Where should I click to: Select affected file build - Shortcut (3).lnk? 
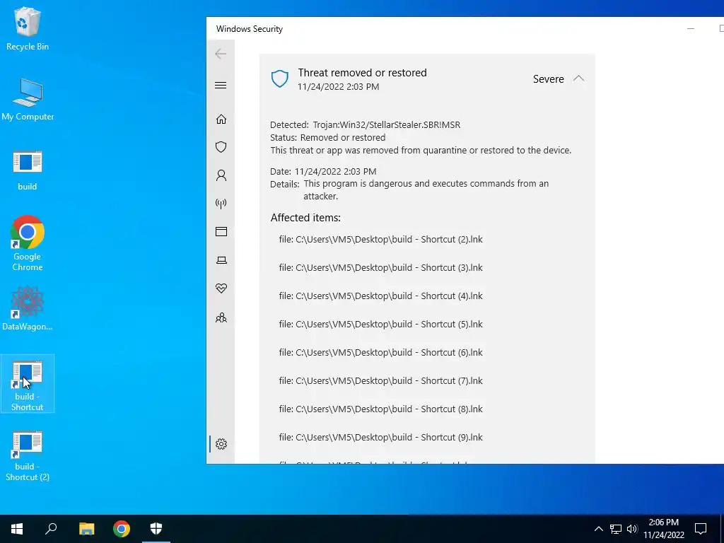pyautogui.click(x=380, y=267)
